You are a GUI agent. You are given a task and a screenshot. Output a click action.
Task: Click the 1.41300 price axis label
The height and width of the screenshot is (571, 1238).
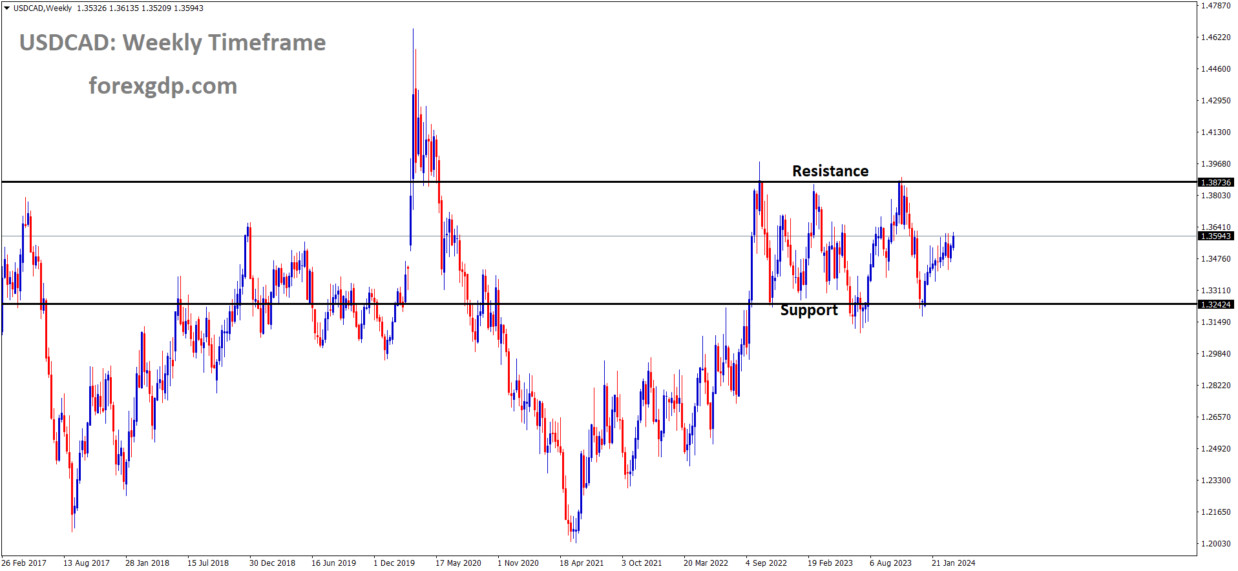coord(1215,132)
